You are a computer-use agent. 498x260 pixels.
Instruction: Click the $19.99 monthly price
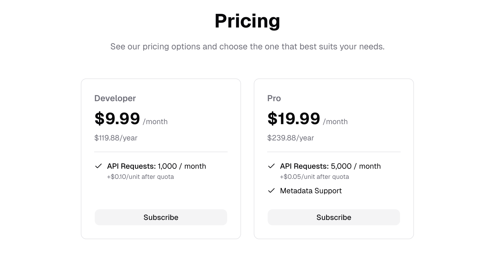(x=294, y=119)
